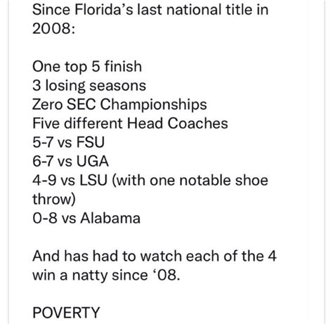The height and width of the screenshot is (324, 333).
Task: Click the 'Since Florida's last national title' line
Action: coord(150,10)
